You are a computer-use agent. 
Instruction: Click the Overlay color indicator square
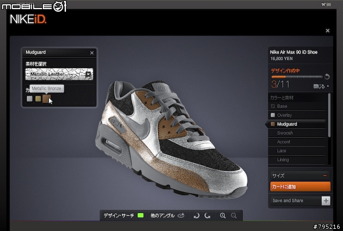pos(273,115)
